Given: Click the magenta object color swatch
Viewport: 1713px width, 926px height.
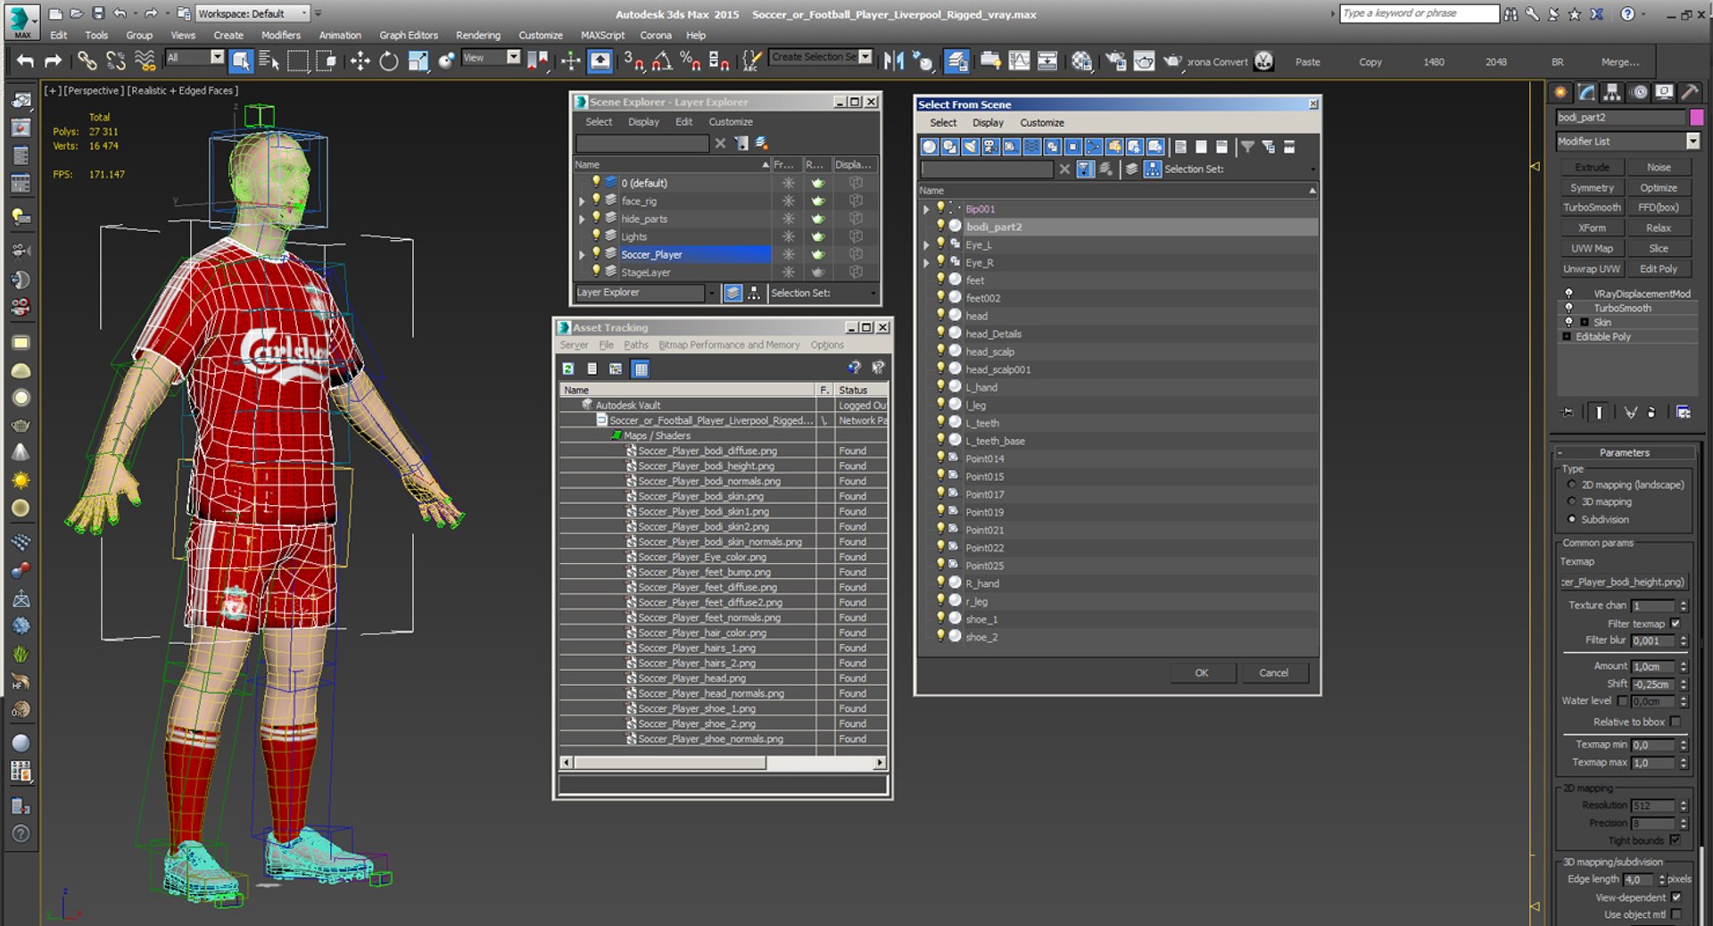Looking at the screenshot, I should (x=1696, y=117).
